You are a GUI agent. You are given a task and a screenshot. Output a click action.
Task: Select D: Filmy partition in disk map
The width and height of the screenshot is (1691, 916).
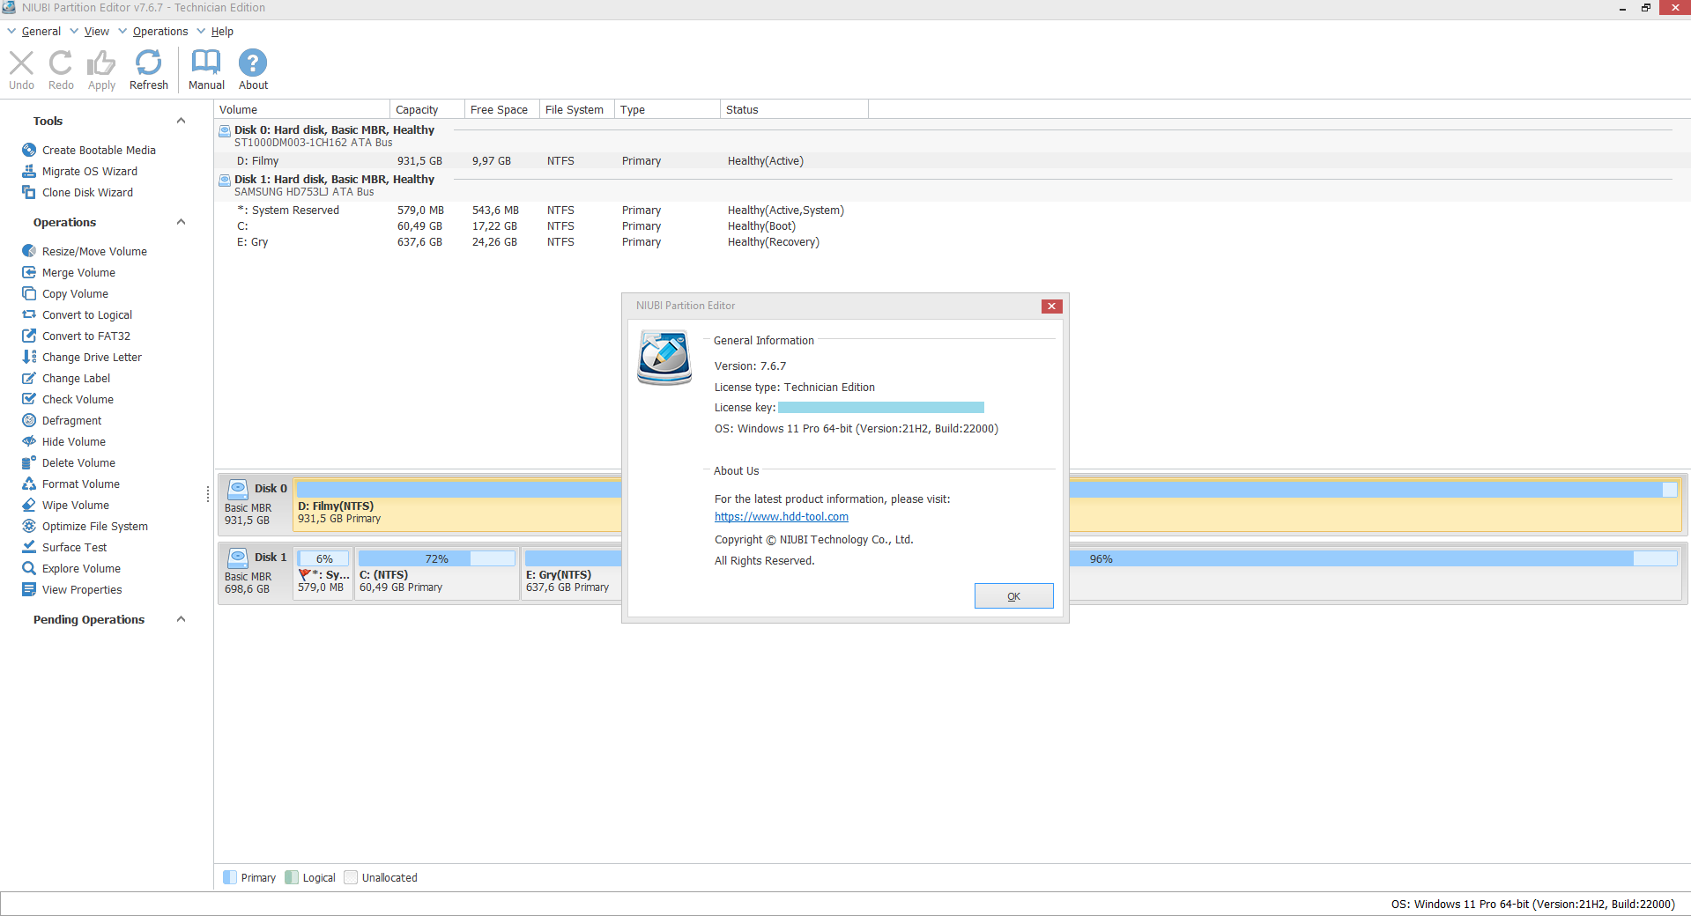click(x=458, y=505)
